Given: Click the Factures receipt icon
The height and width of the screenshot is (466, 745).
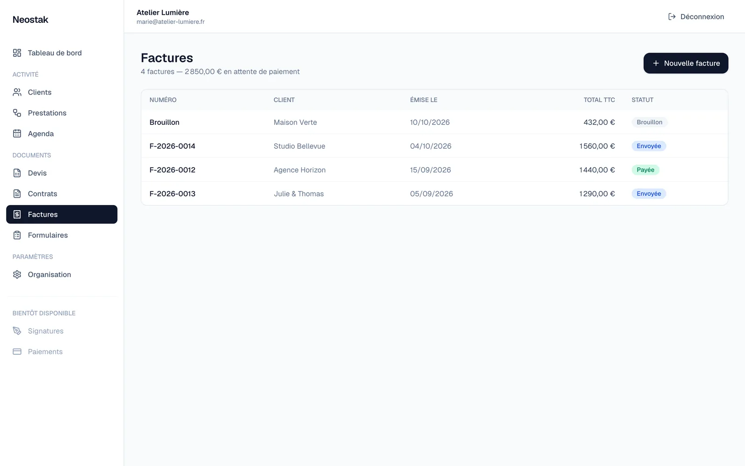Looking at the screenshot, I should click(17, 214).
